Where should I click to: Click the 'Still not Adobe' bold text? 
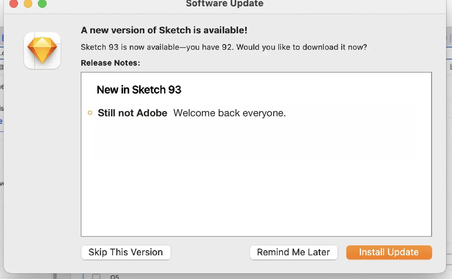pyautogui.click(x=133, y=113)
